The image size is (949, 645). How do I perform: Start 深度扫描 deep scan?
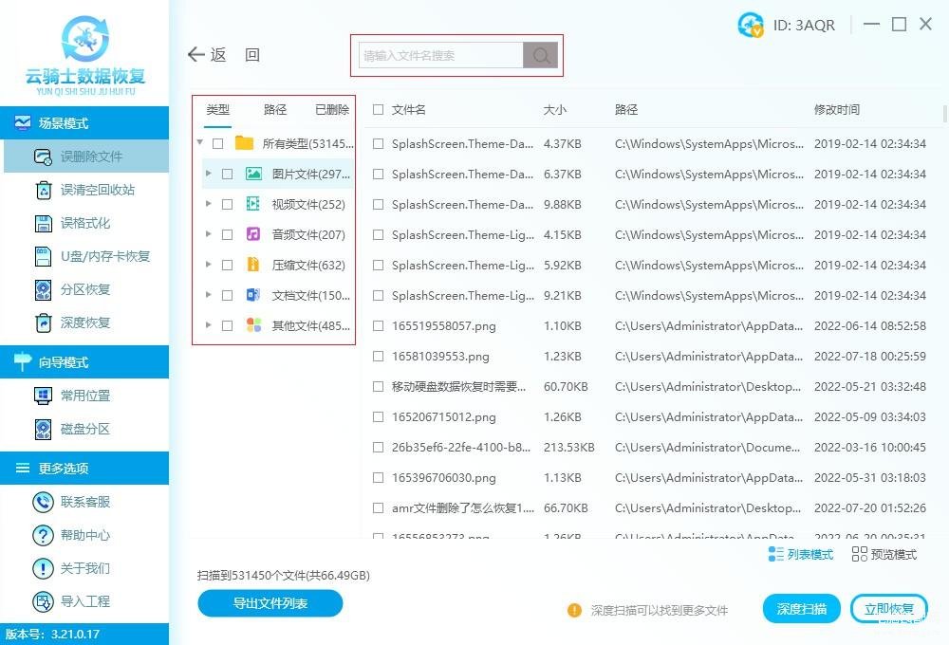[x=802, y=609]
